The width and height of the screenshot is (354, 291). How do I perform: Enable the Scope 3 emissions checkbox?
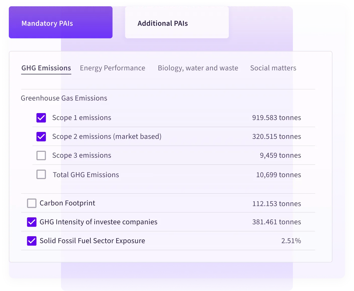coord(41,155)
